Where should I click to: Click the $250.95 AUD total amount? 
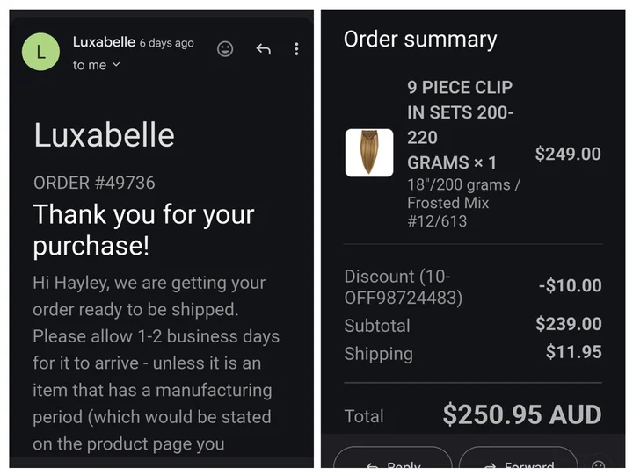click(x=522, y=414)
